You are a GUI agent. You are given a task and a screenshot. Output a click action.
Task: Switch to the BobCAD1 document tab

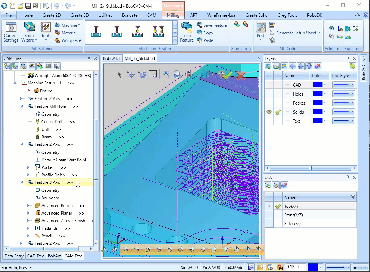(x=112, y=58)
